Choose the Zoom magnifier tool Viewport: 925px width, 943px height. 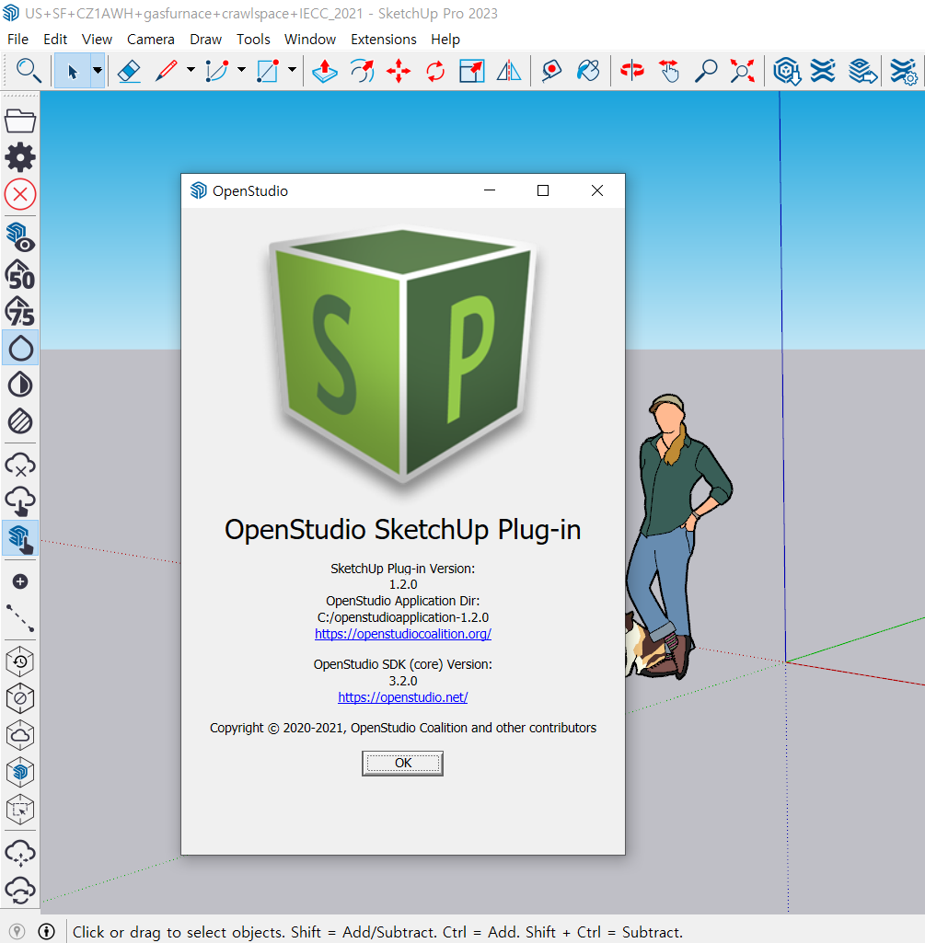pyautogui.click(x=705, y=71)
